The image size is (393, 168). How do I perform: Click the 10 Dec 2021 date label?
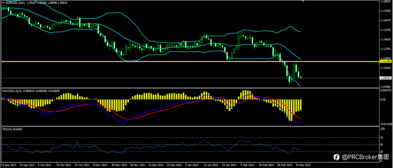tap(156, 165)
